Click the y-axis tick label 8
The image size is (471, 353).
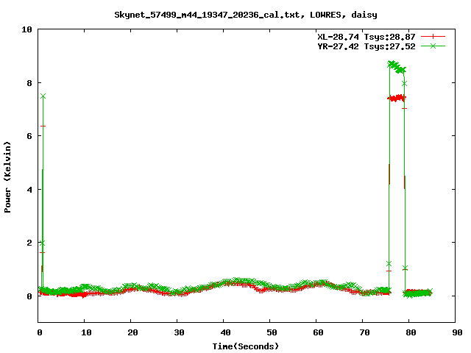29,83
